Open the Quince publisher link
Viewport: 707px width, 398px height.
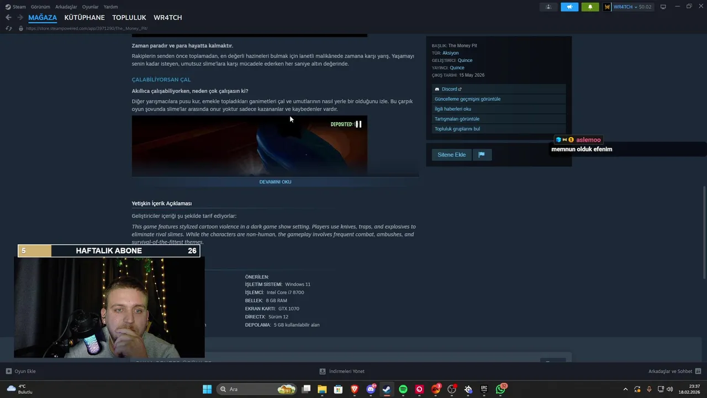point(457,68)
